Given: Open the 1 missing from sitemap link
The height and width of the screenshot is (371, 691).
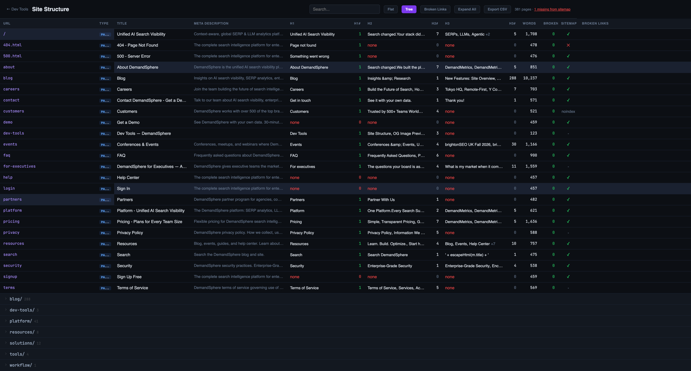Looking at the screenshot, I should tap(552, 9).
